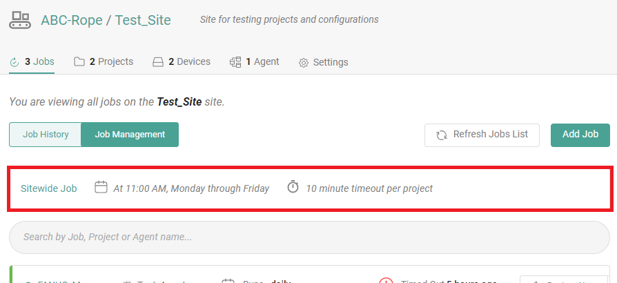Click the Projects folder icon

coord(79,62)
